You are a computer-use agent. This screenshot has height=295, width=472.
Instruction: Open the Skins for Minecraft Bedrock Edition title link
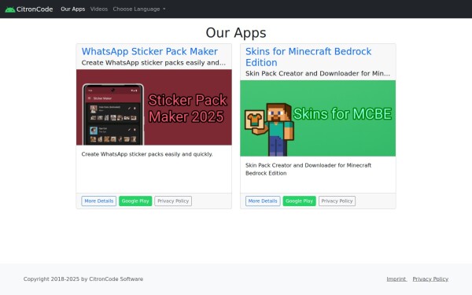308,57
